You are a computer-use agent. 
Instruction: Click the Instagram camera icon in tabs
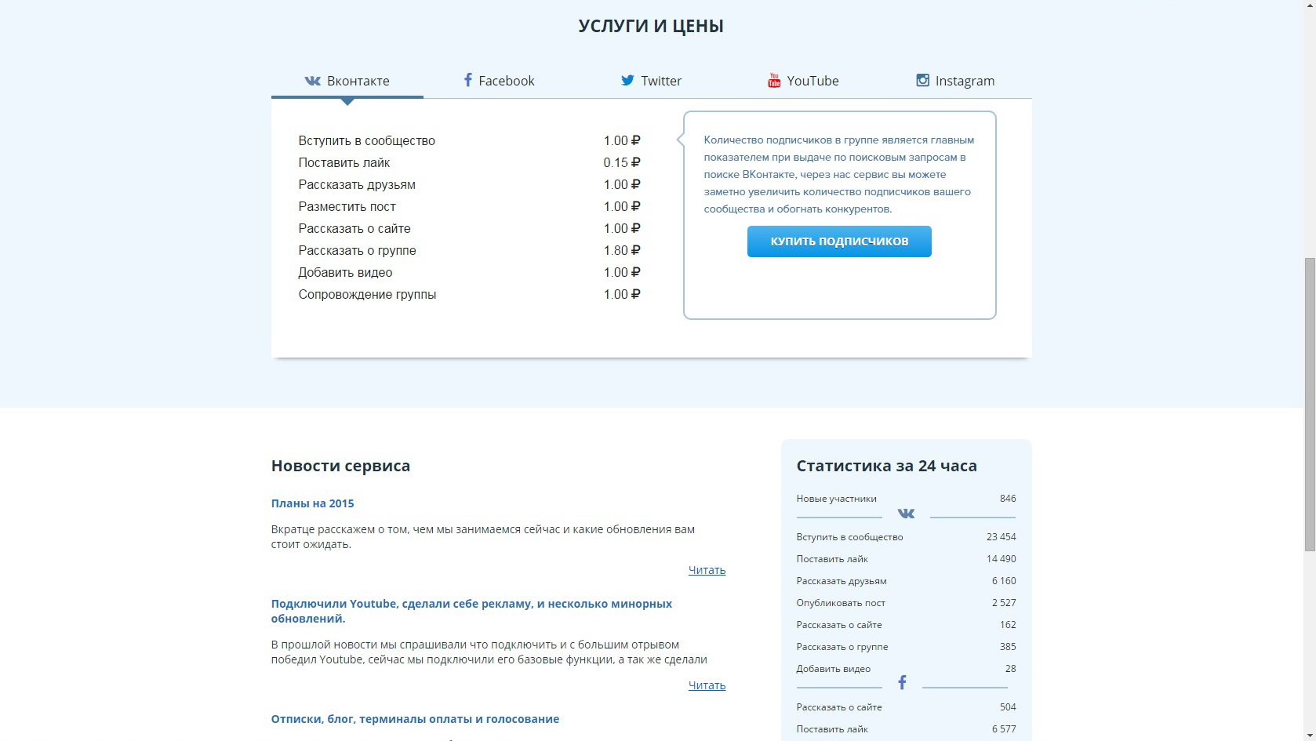[923, 80]
